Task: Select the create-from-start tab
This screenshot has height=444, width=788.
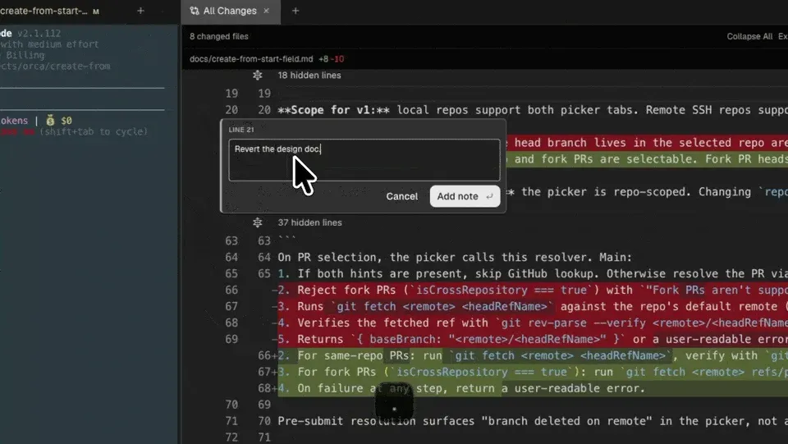Action: click(49, 11)
